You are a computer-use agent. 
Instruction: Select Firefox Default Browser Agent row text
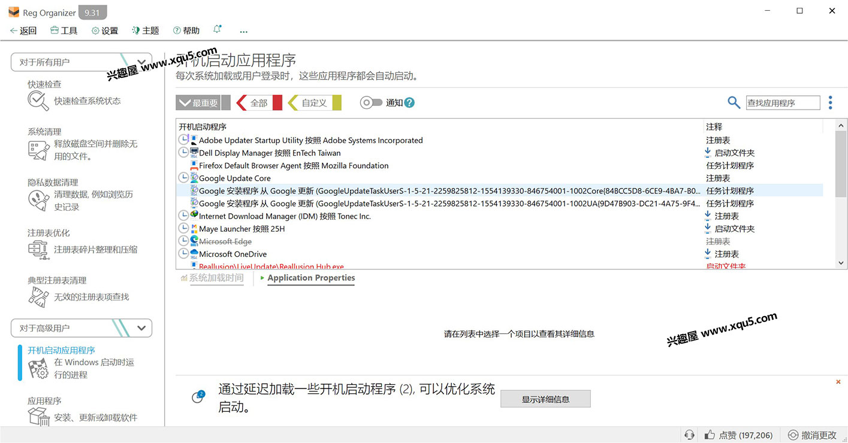pos(294,165)
